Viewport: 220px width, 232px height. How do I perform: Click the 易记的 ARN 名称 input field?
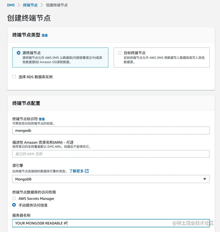point(111,154)
